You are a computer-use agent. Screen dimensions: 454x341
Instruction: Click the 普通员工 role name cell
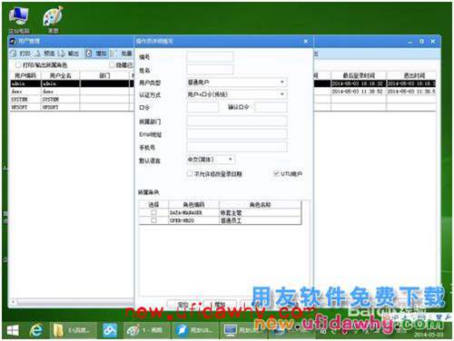coord(260,220)
